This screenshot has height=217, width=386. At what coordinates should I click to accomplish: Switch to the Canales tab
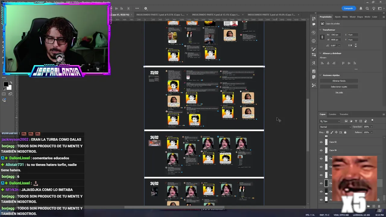[x=332, y=114]
